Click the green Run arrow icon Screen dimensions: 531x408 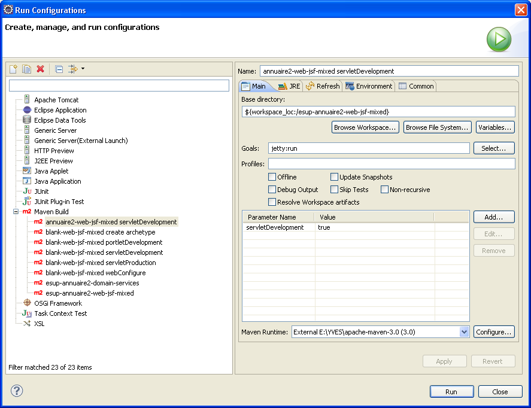click(x=498, y=40)
